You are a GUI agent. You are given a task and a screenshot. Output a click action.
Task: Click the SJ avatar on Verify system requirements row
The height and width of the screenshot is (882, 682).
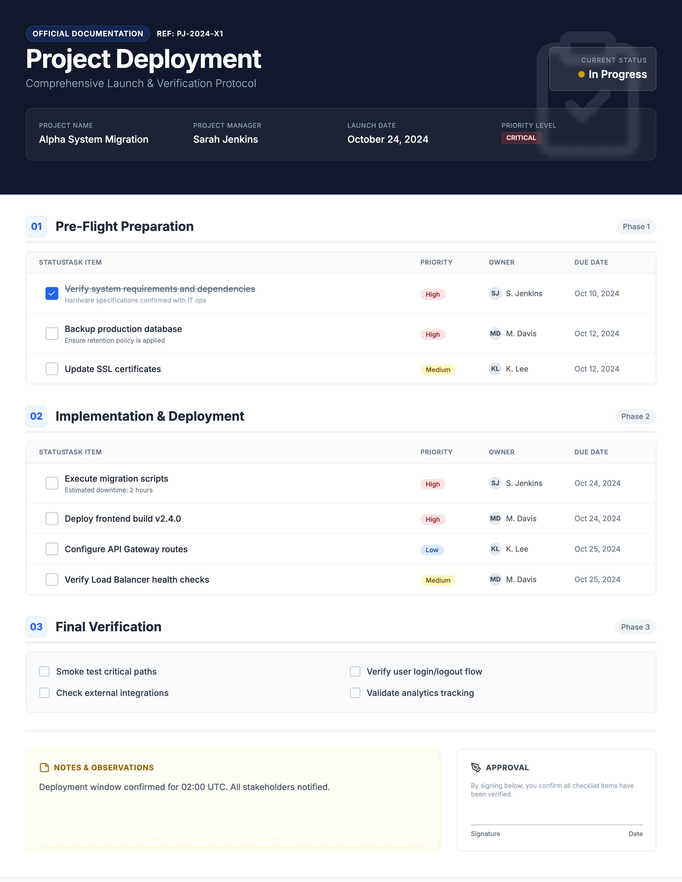point(495,293)
